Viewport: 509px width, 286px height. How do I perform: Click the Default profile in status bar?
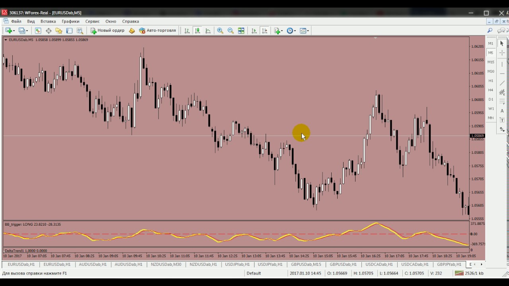tap(254, 273)
